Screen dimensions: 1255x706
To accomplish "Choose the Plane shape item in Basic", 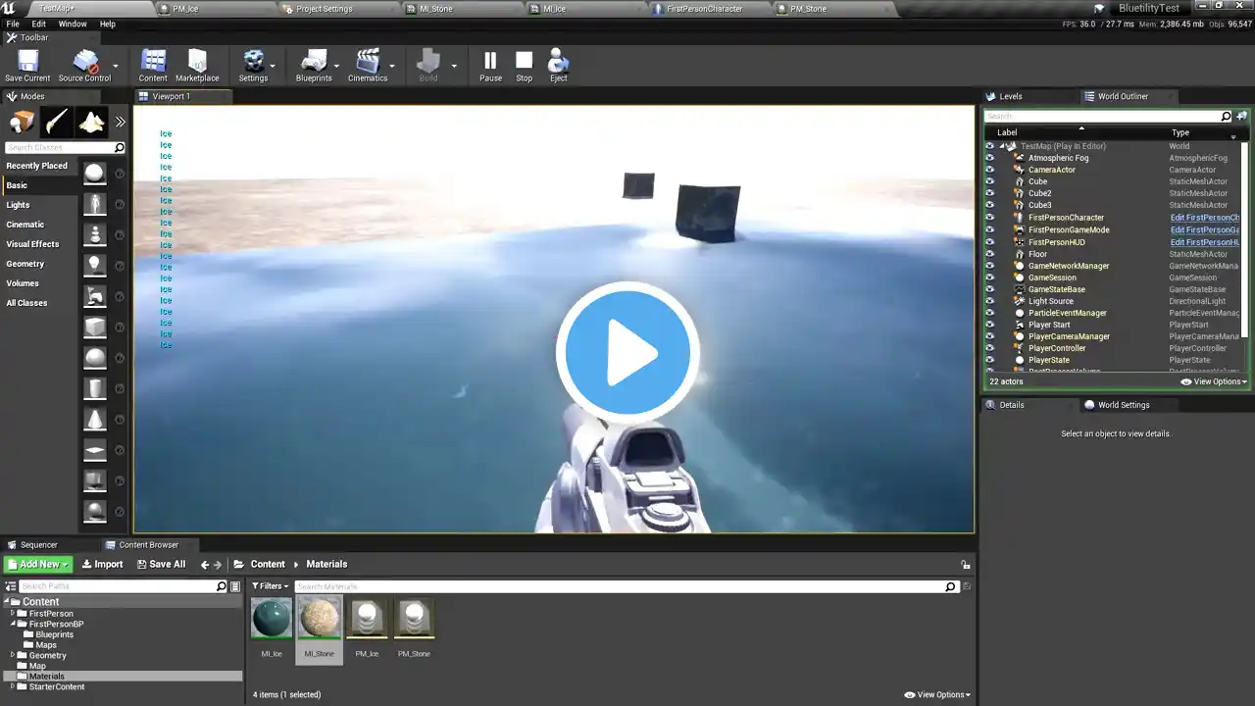I will click(x=95, y=450).
